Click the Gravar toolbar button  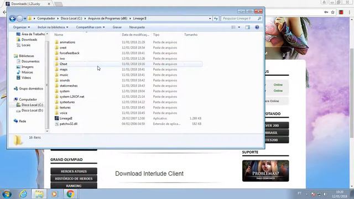tap(117, 27)
